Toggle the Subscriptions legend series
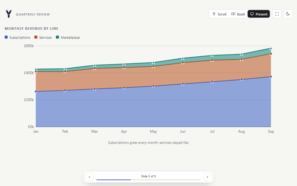 pos(17,38)
